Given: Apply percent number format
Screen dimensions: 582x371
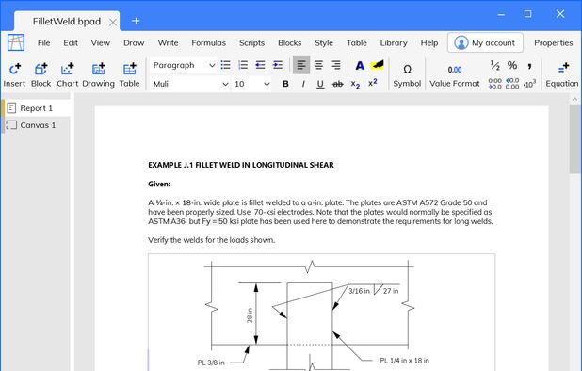Looking at the screenshot, I should tap(512, 66).
